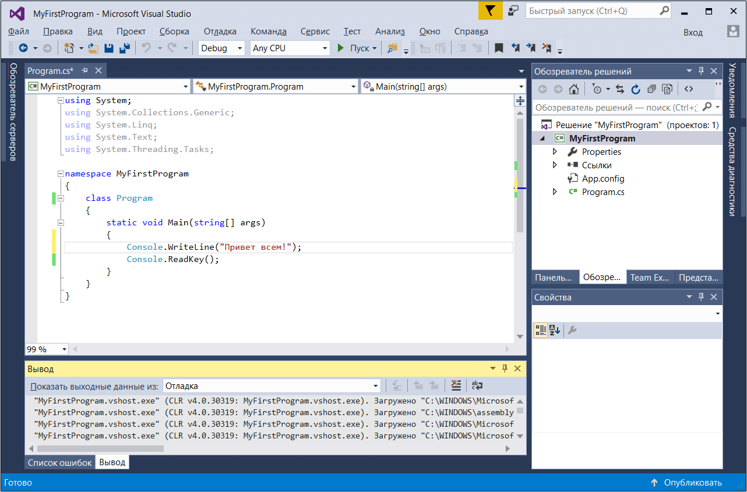Viewport: 747px width, 492px height.
Task: Click the user account avatar icon
Action: coord(733,31)
